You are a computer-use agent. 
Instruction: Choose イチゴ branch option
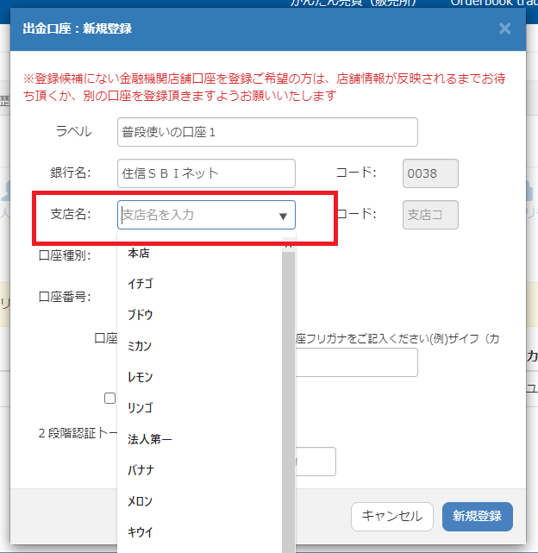tap(199, 284)
